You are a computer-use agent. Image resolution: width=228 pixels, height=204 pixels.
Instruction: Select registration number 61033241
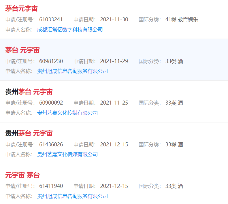[51, 20]
